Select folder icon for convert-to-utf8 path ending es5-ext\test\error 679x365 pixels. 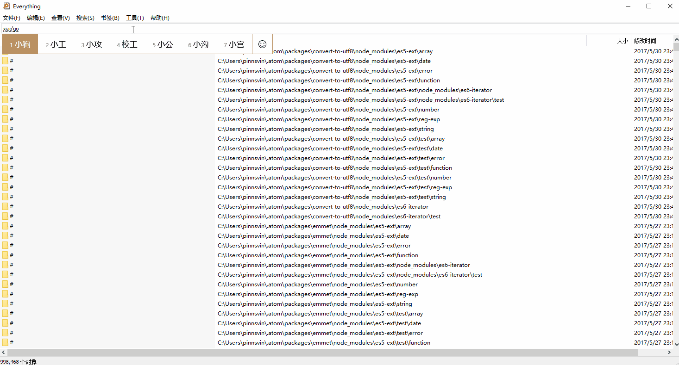[x=5, y=158]
